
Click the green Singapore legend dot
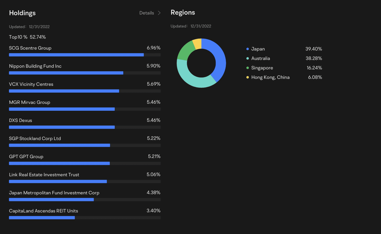point(248,68)
